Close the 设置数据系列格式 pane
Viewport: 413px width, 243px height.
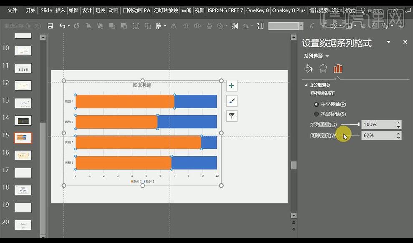point(405,42)
